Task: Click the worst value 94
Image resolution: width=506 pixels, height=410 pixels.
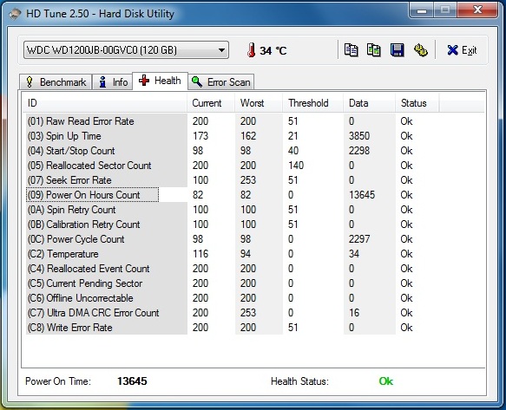Action: (x=246, y=254)
